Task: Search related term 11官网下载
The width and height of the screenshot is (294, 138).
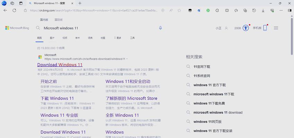Action: pyautogui.click(x=202, y=67)
